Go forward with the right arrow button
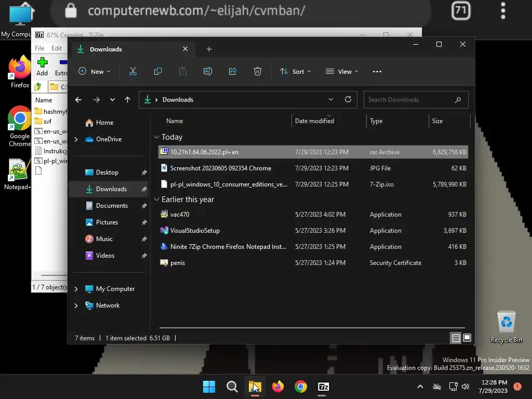Image resolution: width=532 pixels, height=399 pixels. coord(96,100)
